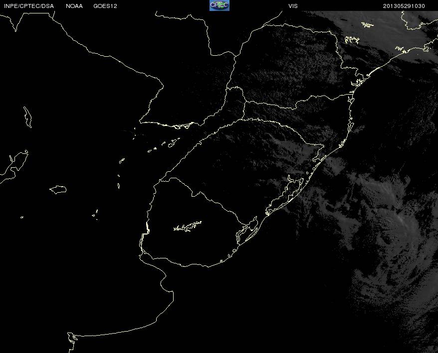The height and width of the screenshot is (353, 438).
Task: Click the CPTEC logo in the header
Action: (219, 5)
